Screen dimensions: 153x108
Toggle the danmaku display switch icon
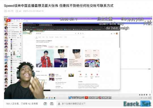[45, 103]
